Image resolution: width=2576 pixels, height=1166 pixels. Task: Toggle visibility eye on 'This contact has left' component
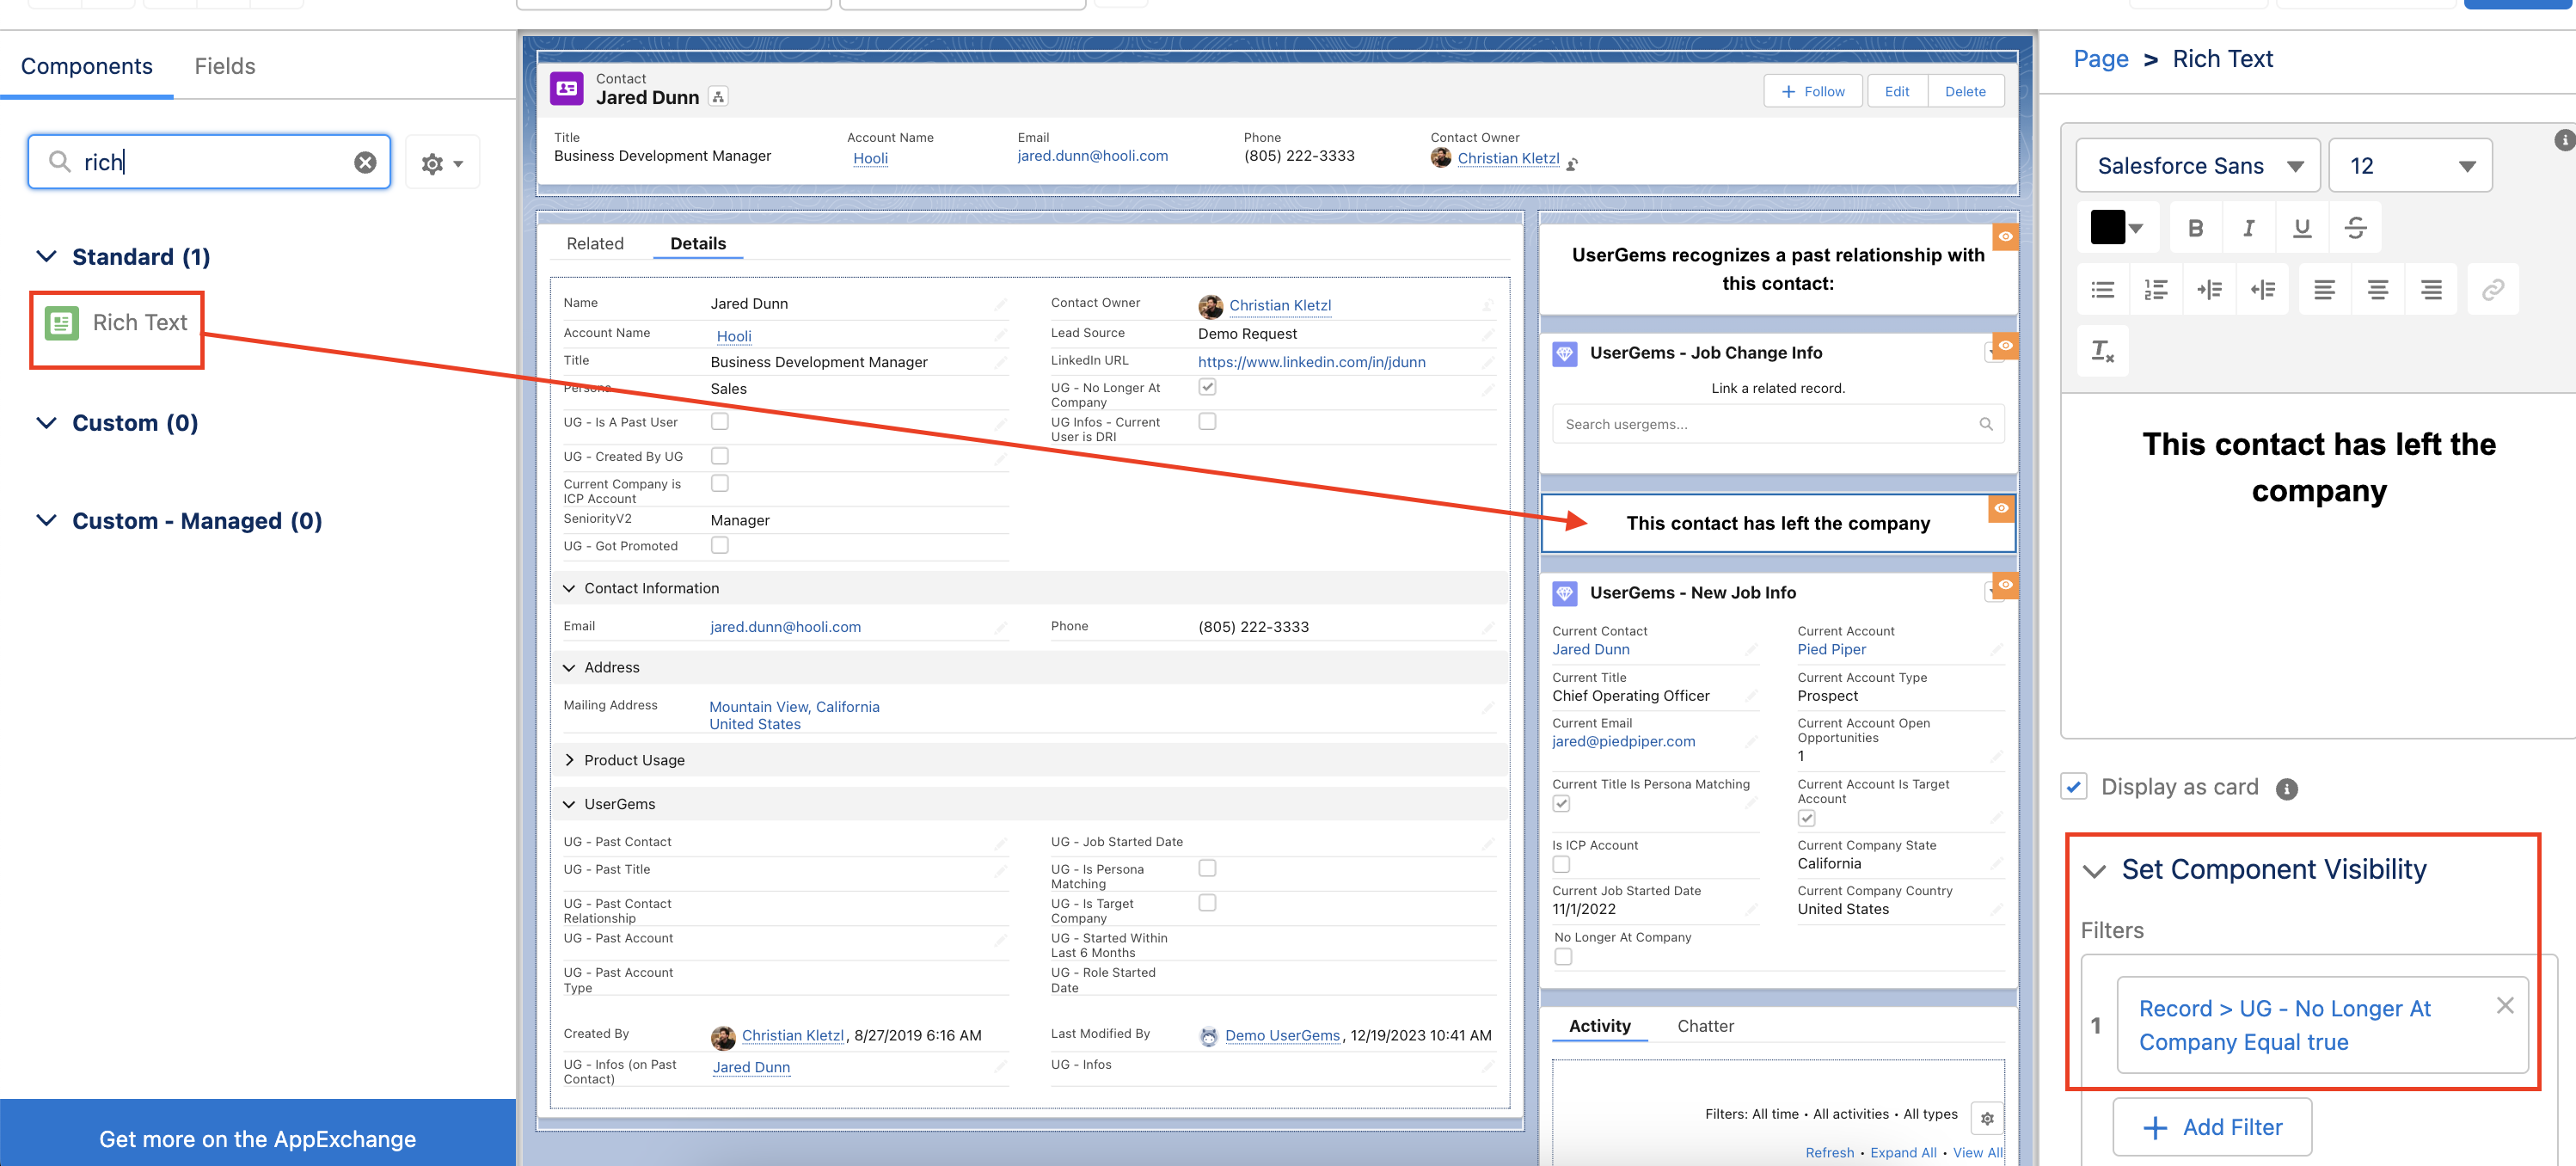pyautogui.click(x=2001, y=508)
